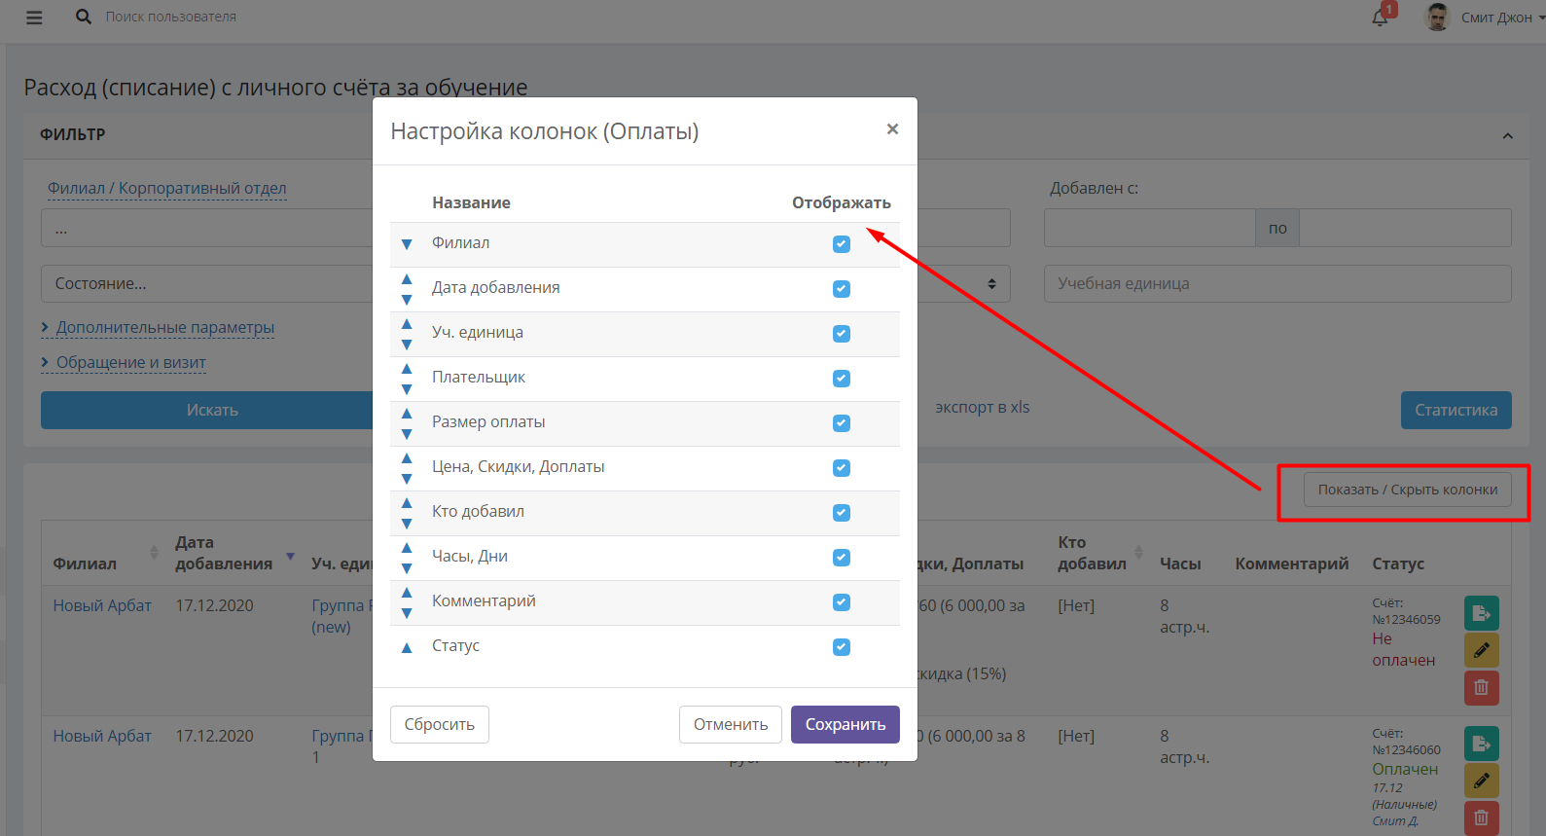This screenshot has width=1546, height=836.
Task: Open the hamburger sidebar menu
Action: [34, 18]
